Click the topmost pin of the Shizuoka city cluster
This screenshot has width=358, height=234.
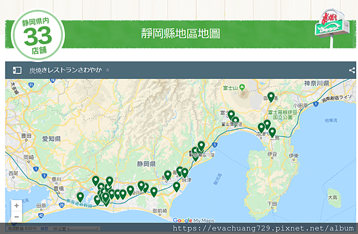(201, 146)
